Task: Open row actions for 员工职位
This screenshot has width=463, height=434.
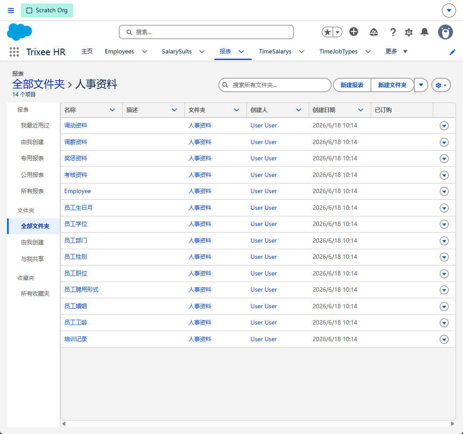Action: pos(444,274)
